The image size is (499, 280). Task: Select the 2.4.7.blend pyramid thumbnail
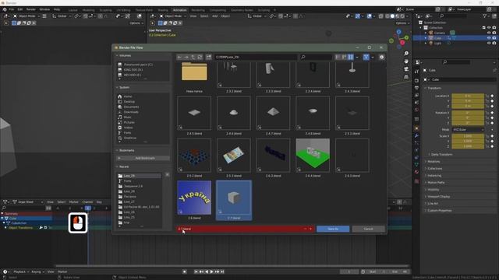[x=273, y=113]
